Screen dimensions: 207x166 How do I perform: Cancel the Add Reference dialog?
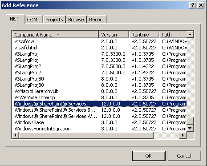tap(184, 156)
